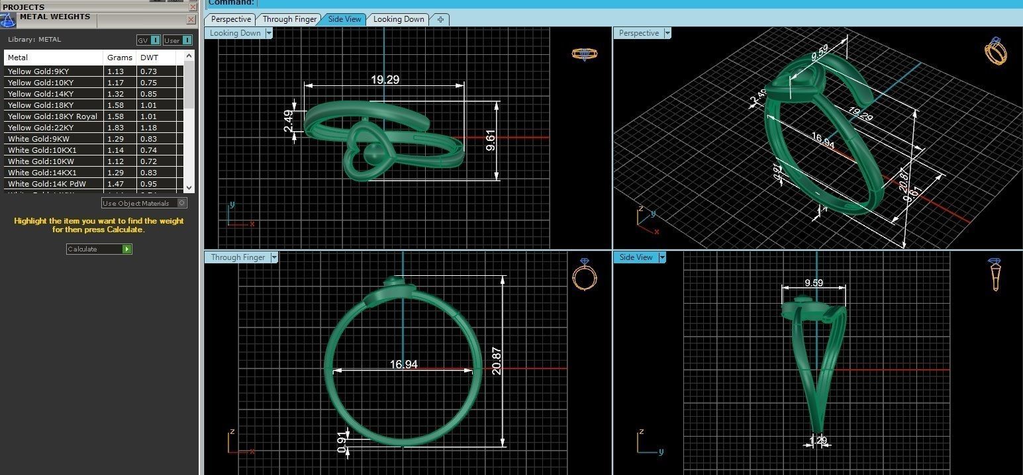Open the Perspective viewport dropdown arrow
This screenshot has height=475, width=1023.
coord(667,33)
